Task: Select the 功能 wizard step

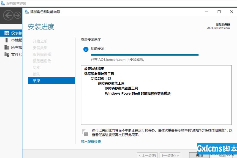Action: (36, 68)
